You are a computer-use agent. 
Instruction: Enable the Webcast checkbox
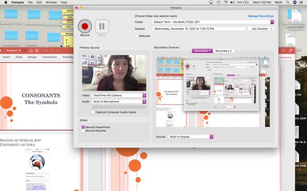tap(136, 36)
